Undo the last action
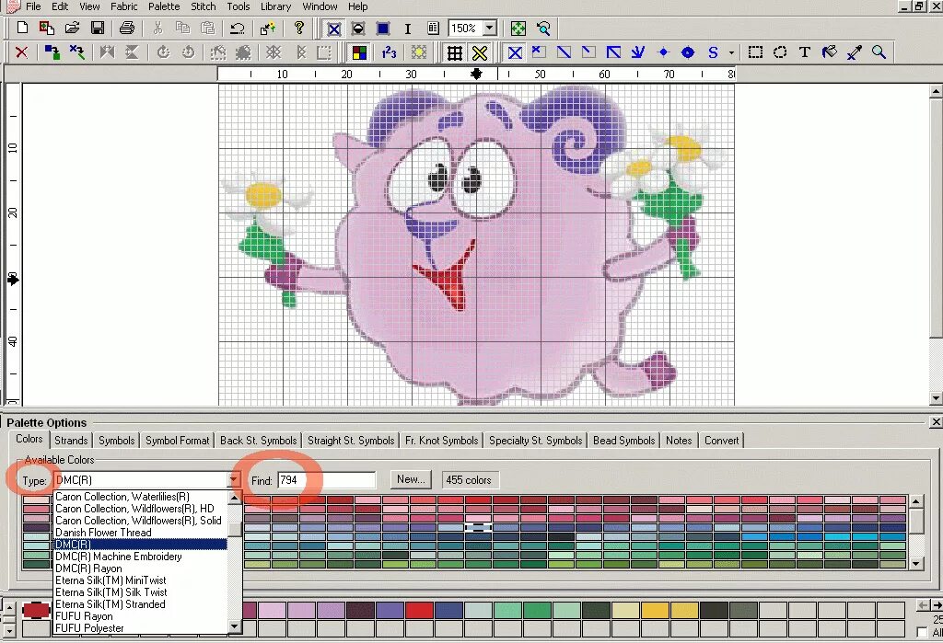The image size is (943, 643). [x=238, y=28]
